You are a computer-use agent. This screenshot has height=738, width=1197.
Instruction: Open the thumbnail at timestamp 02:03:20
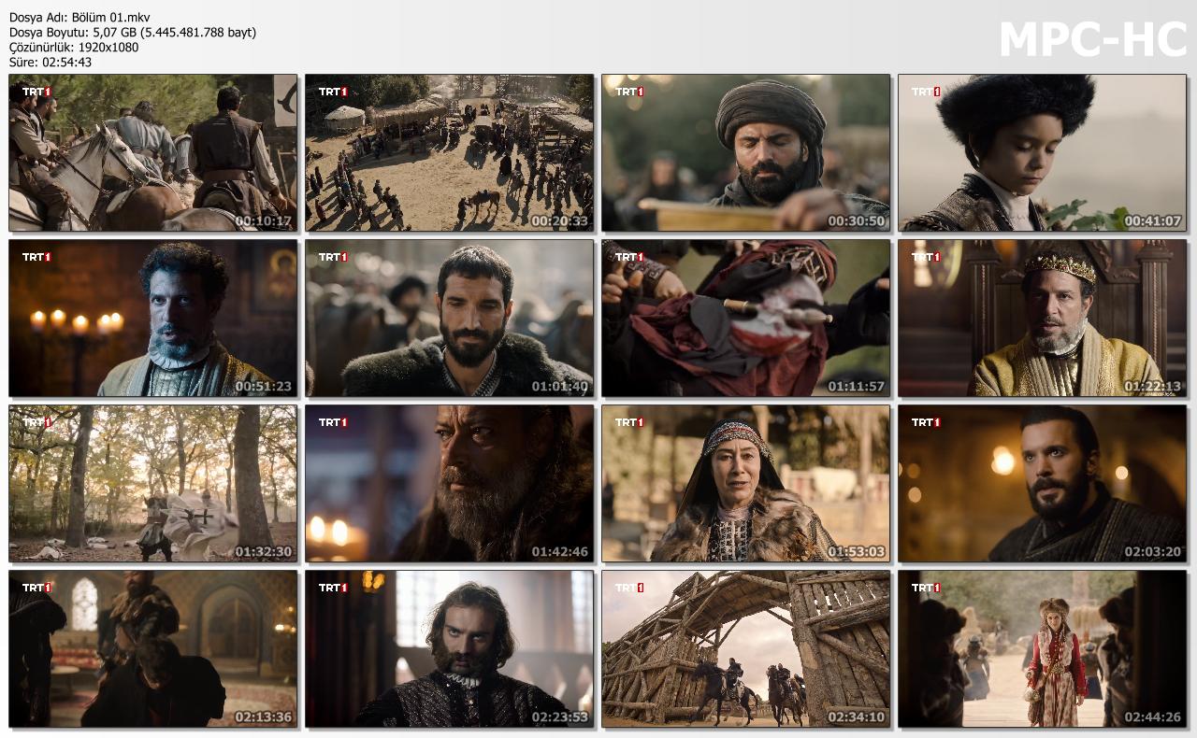[x=1043, y=484]
